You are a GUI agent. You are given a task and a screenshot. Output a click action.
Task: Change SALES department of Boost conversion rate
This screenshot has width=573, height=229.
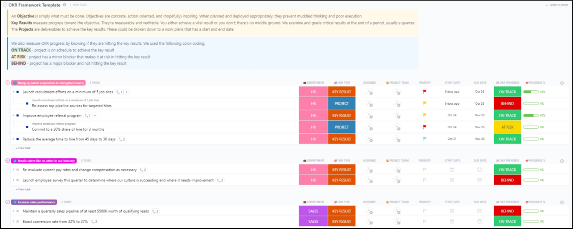coord(313,221)
